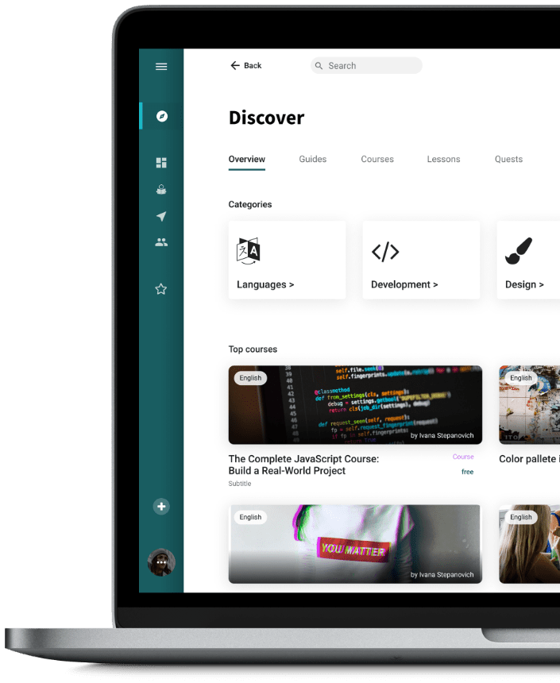Viewport: 560px width, 683px height.
Task: Switch to the Guides tab
Action: point(312,160)
